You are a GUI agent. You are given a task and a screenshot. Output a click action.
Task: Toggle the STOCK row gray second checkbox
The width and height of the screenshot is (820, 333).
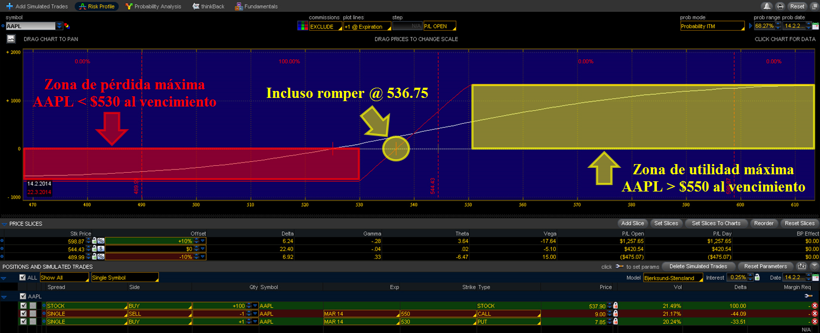(x=33, y=306)
